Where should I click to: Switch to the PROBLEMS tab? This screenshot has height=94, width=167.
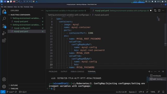click(53, 72)
